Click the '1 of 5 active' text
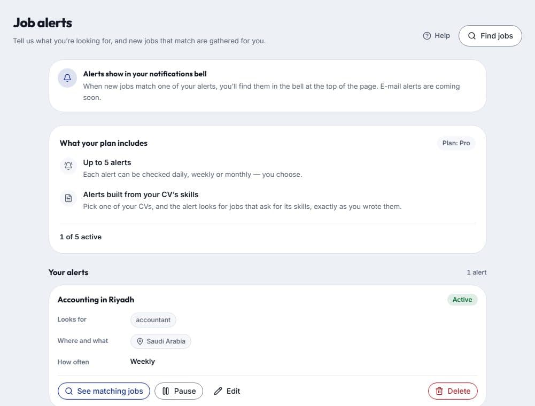Screen dimensions: 535x406 click(x=81, y=237)
